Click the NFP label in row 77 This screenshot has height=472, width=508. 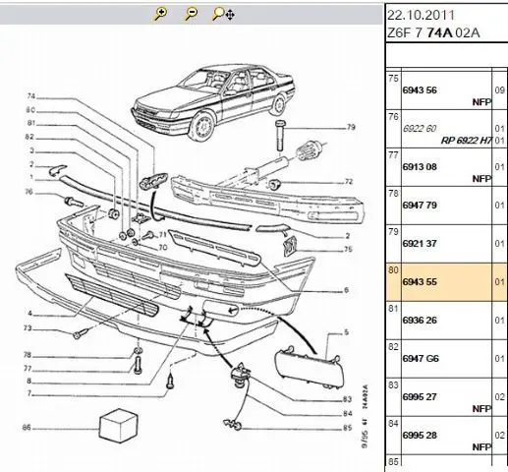click(481, 179)
